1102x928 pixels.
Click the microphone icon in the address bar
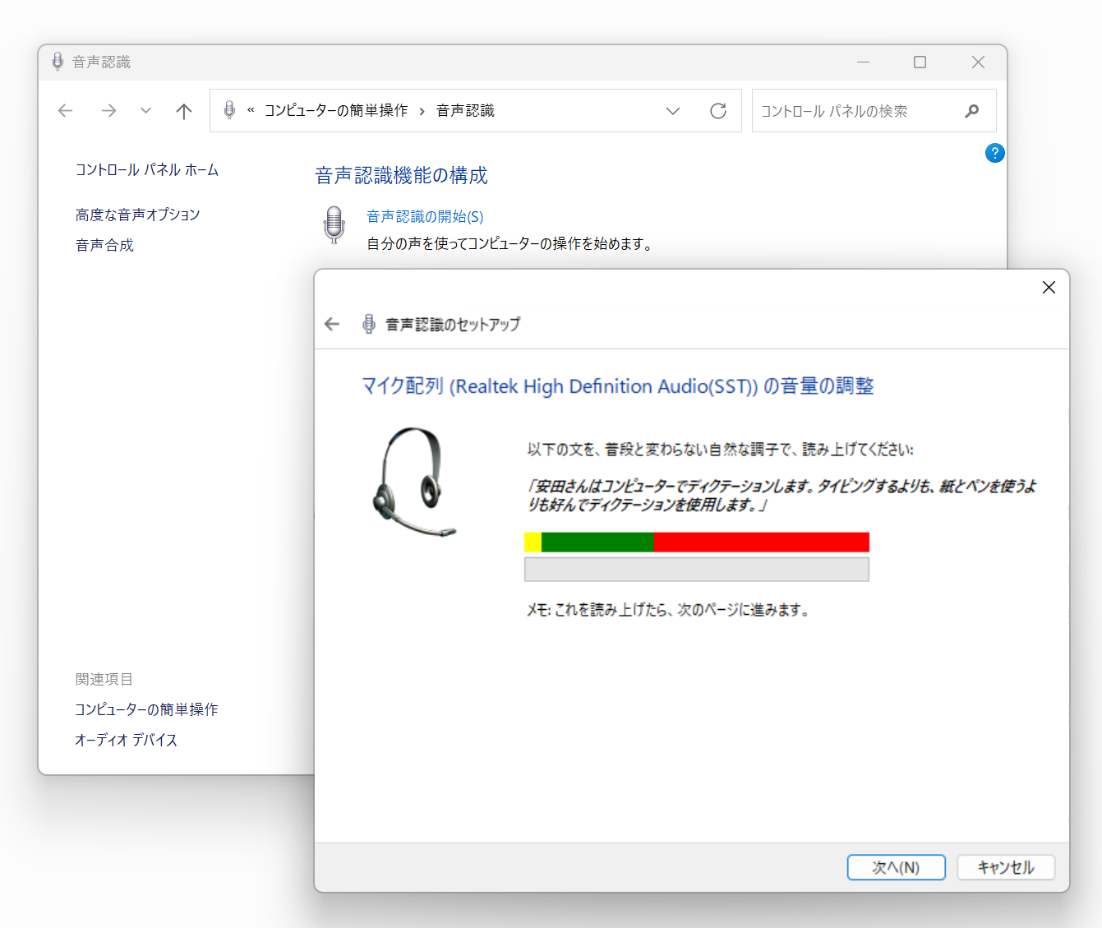click(x=228, y=110)
